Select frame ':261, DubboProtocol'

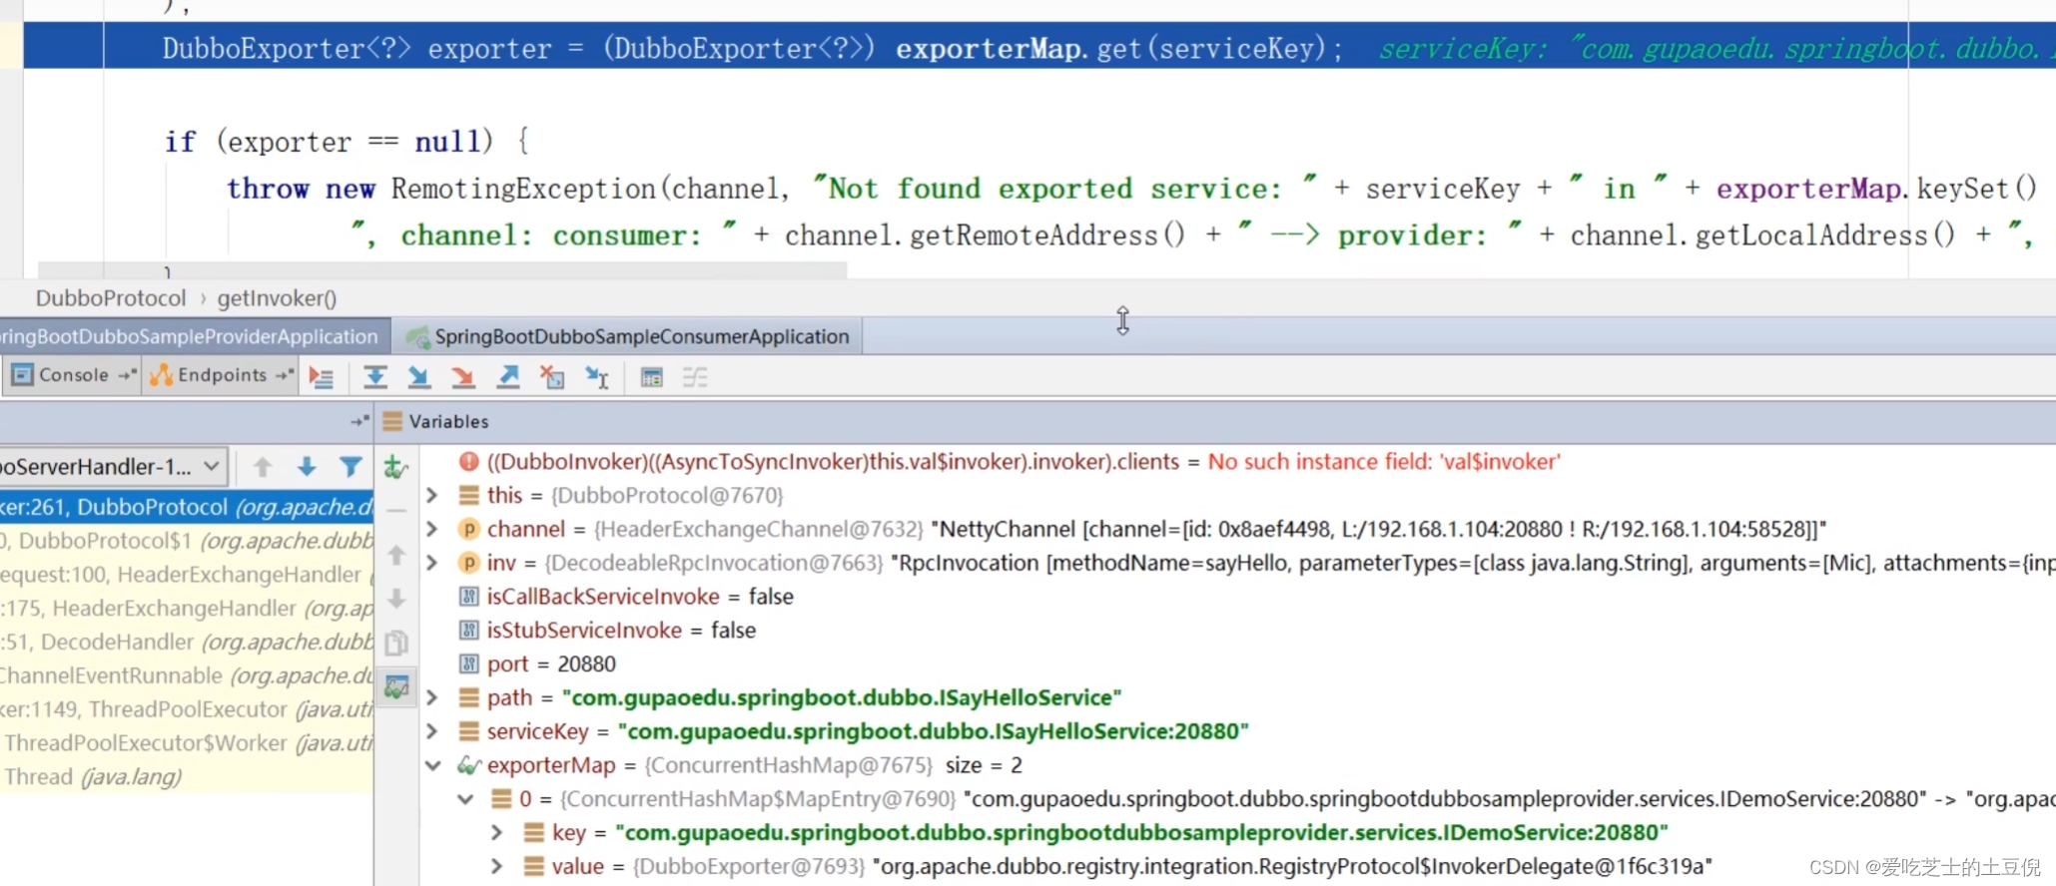[187, 507]
